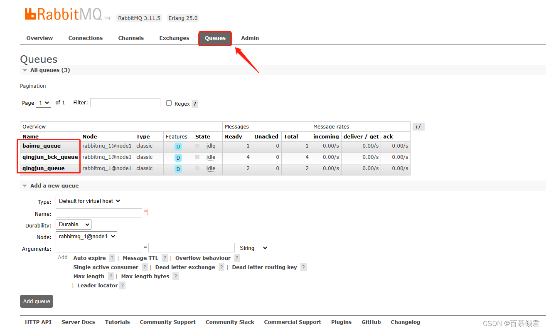Viewport: 546px width, 331px height.
Task: Sort the table by Name column header
Action: coord(31,137)
